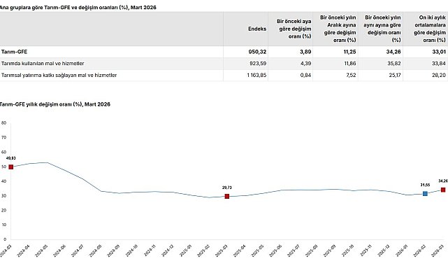
Task: Click the value 0,84
Action: (305, 75)
